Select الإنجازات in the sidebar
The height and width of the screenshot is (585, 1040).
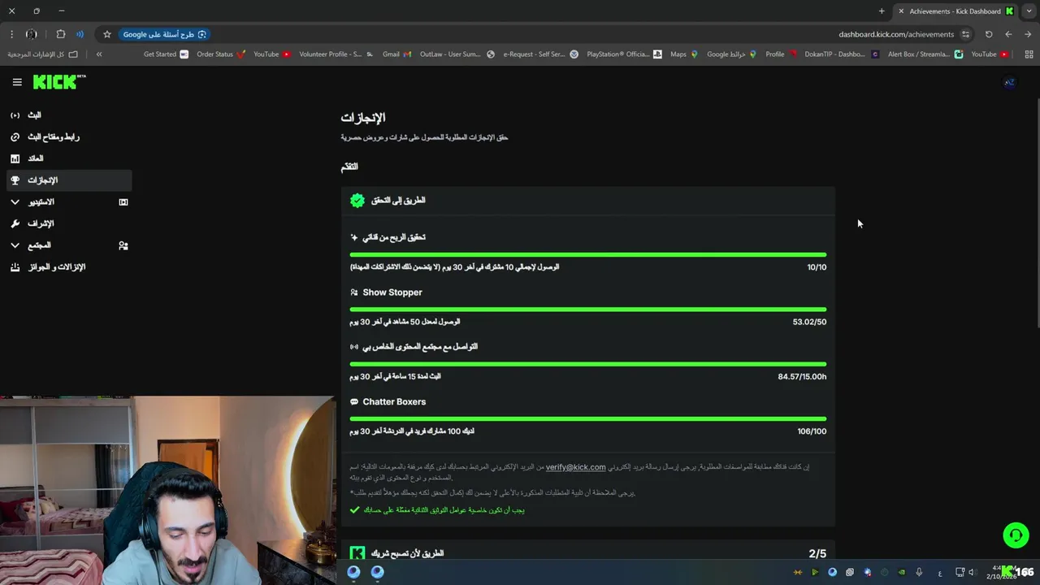pos(69,180)
